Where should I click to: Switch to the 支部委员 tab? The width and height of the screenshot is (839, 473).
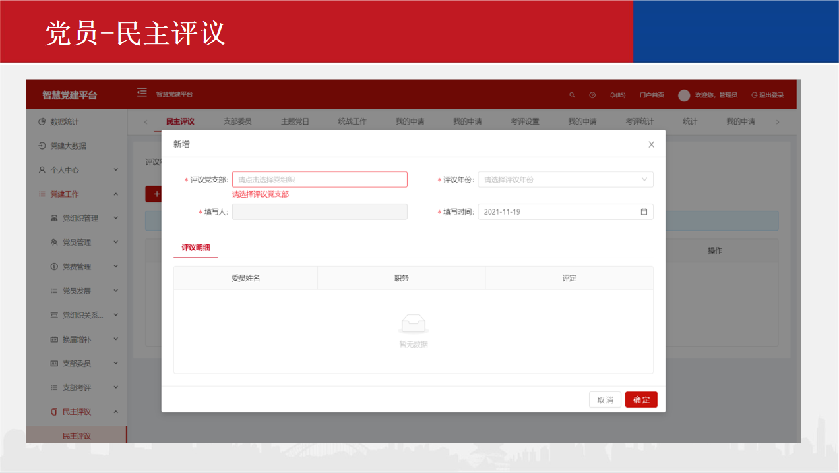[237, 122]
